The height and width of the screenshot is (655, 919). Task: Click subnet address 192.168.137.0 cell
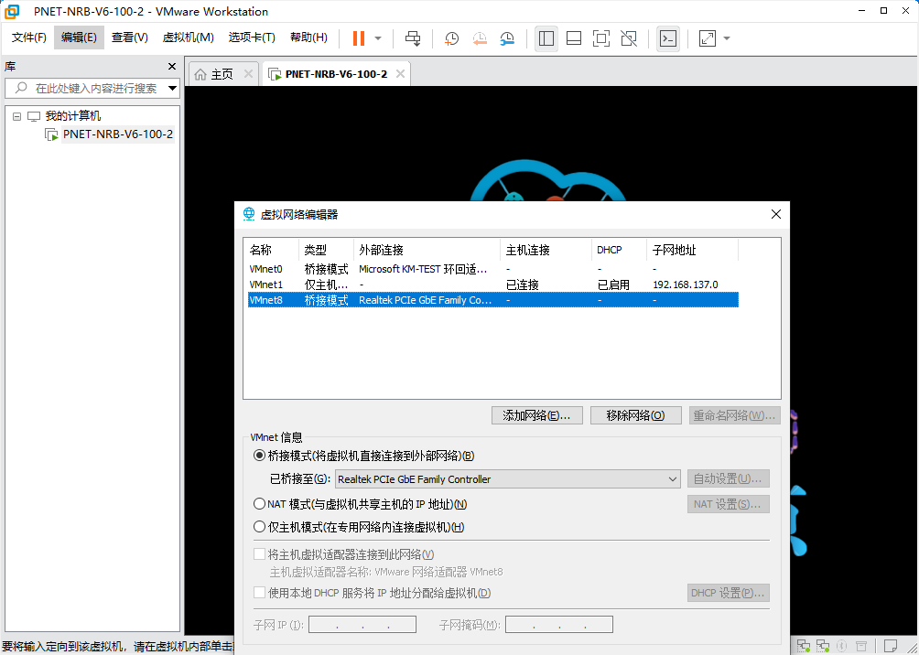point(686,285)
